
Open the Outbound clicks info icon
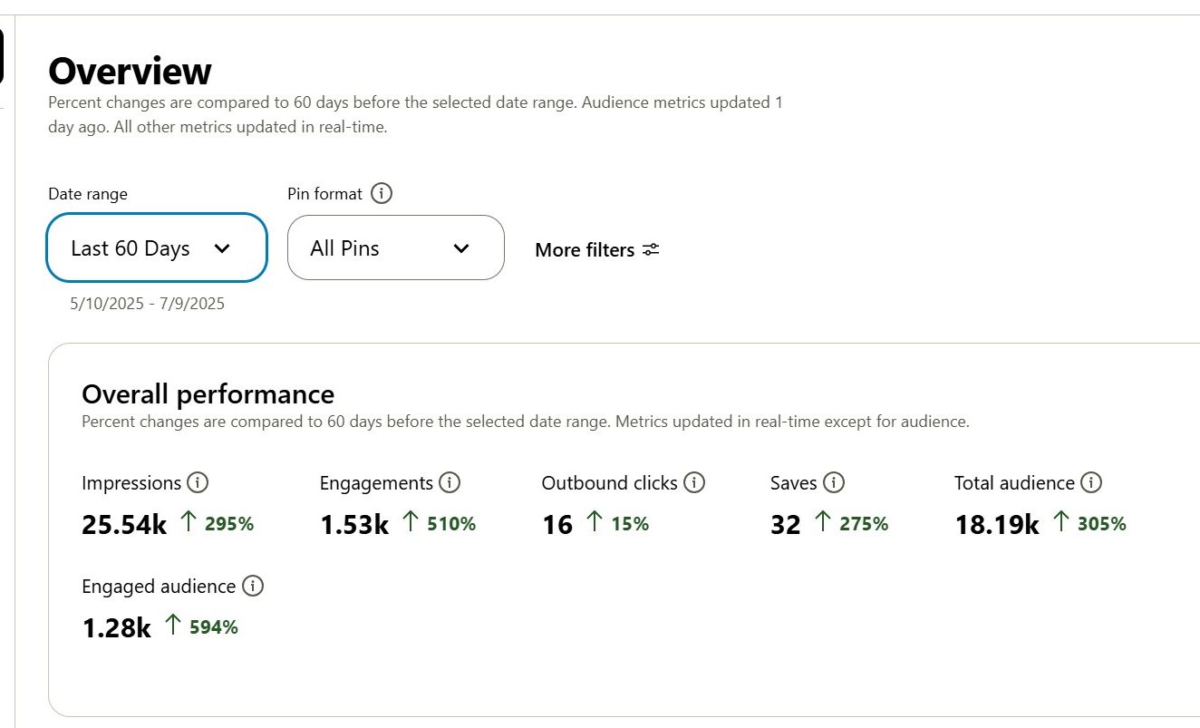coord(694,483)
